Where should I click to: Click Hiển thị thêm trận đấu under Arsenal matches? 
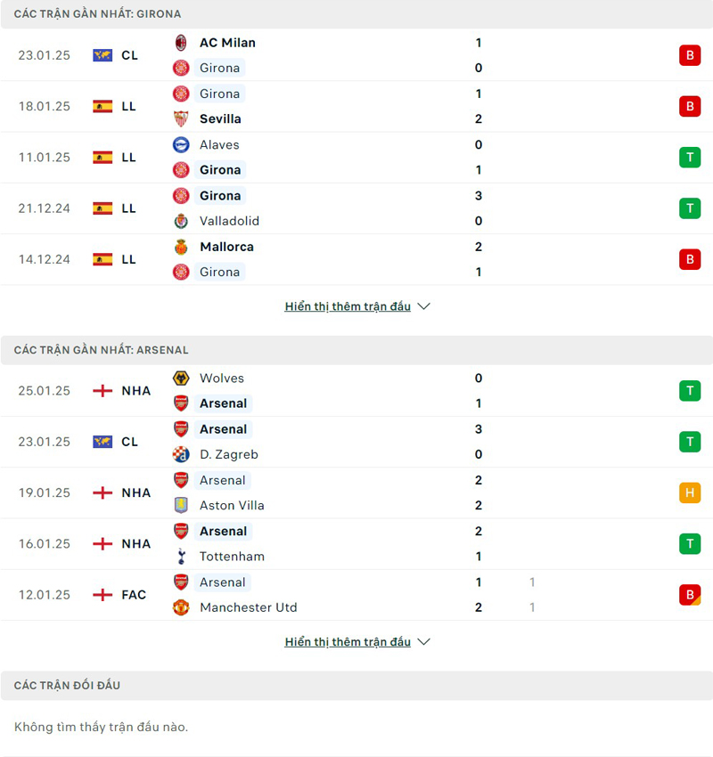[348, 641]
